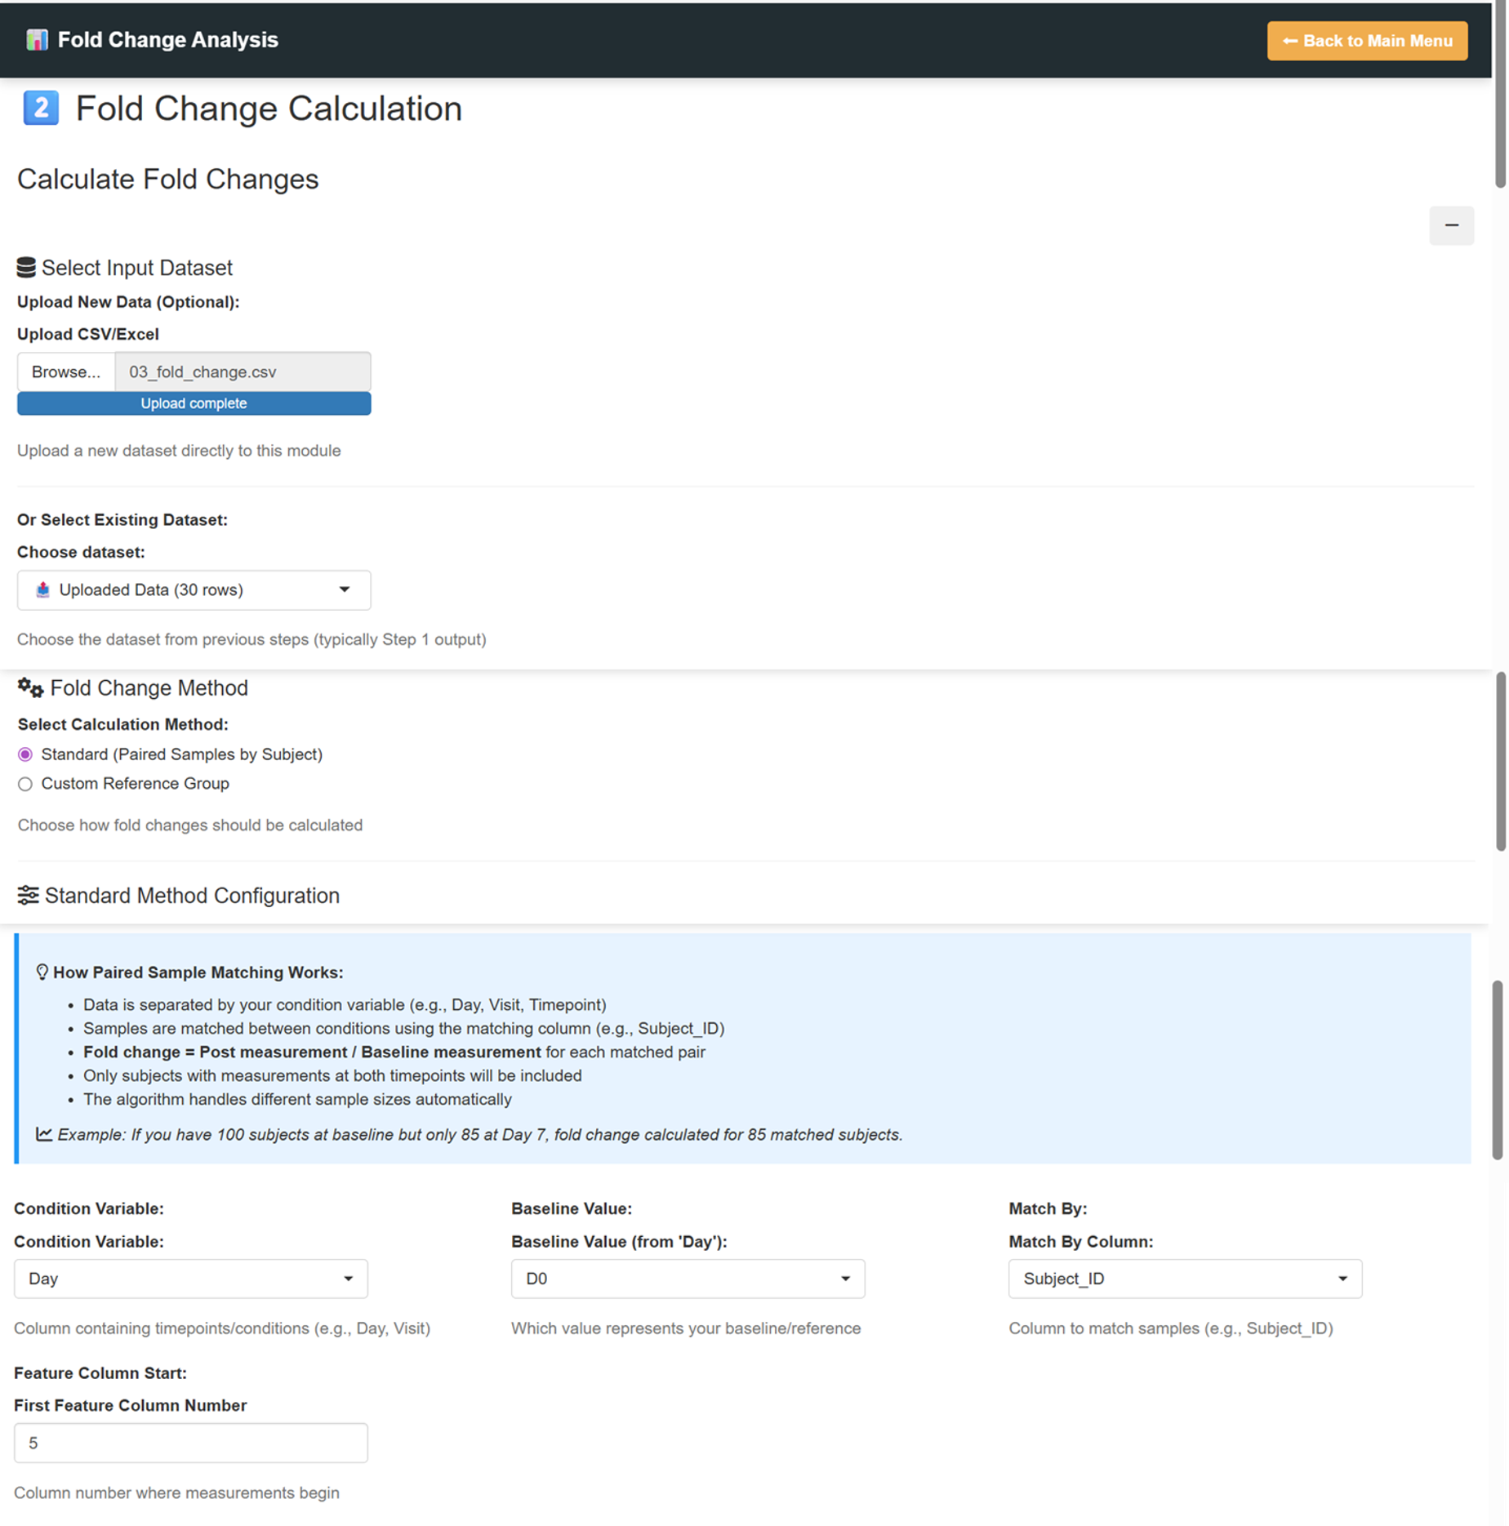Click 'The algorithm handles different sample sizes automatically' bullet
1509x1526 pixels.
click(297, 1100)
